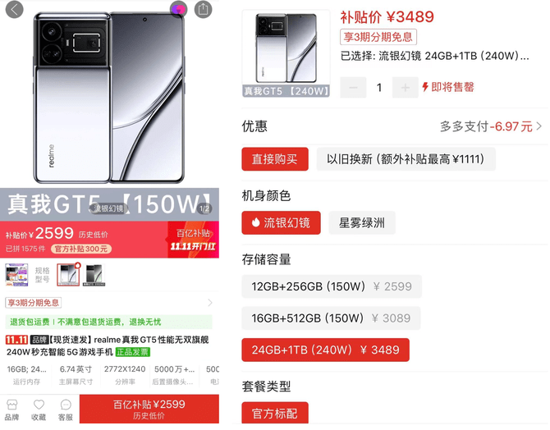This screenshot has height=430, width=550.
Task: Open 规格型号 spec label
Action: (x=42, y=275)
